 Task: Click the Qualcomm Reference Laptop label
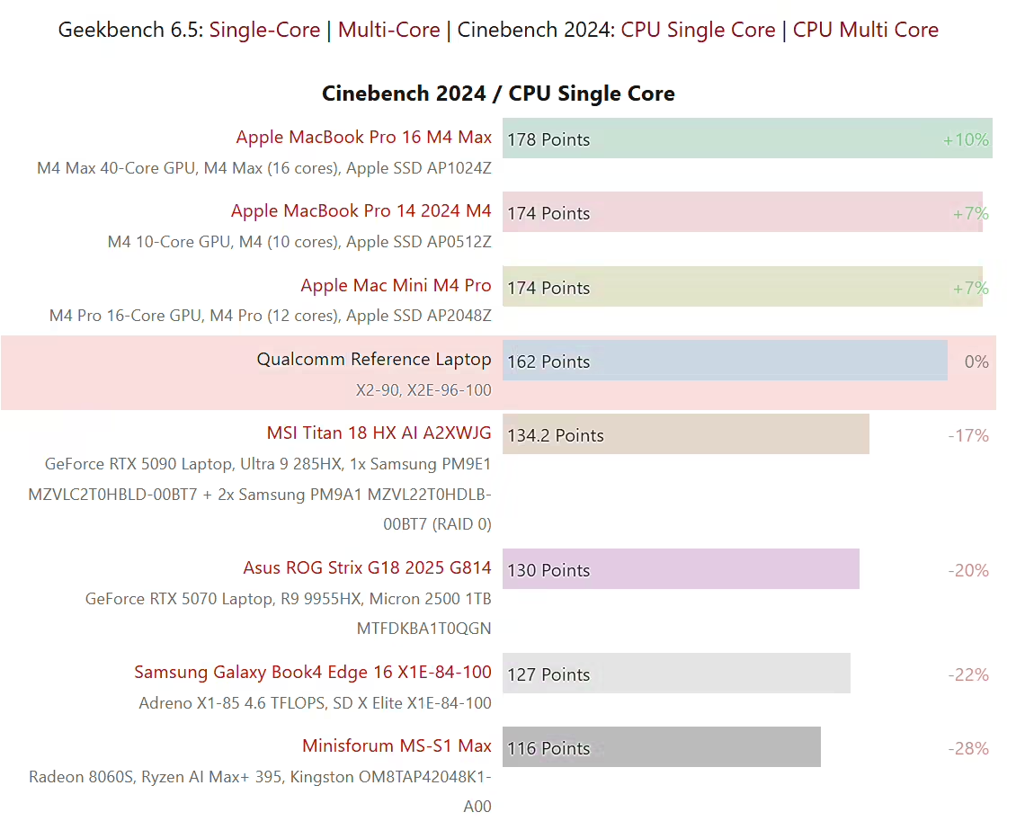(x=373, y=360)
